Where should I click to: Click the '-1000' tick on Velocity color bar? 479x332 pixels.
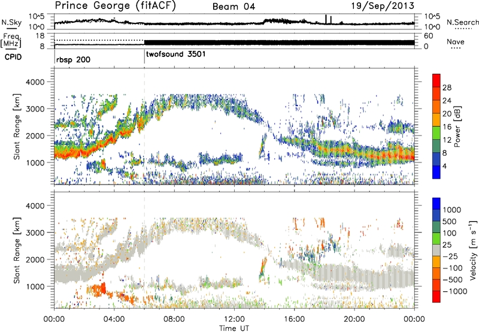[455, 291]
